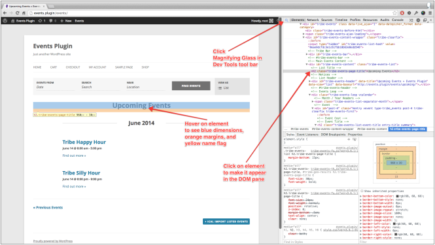Collapse the div#tribe-events-content-wrapper node arrow
The image size is (435, 245).
(x=304, y=37)
